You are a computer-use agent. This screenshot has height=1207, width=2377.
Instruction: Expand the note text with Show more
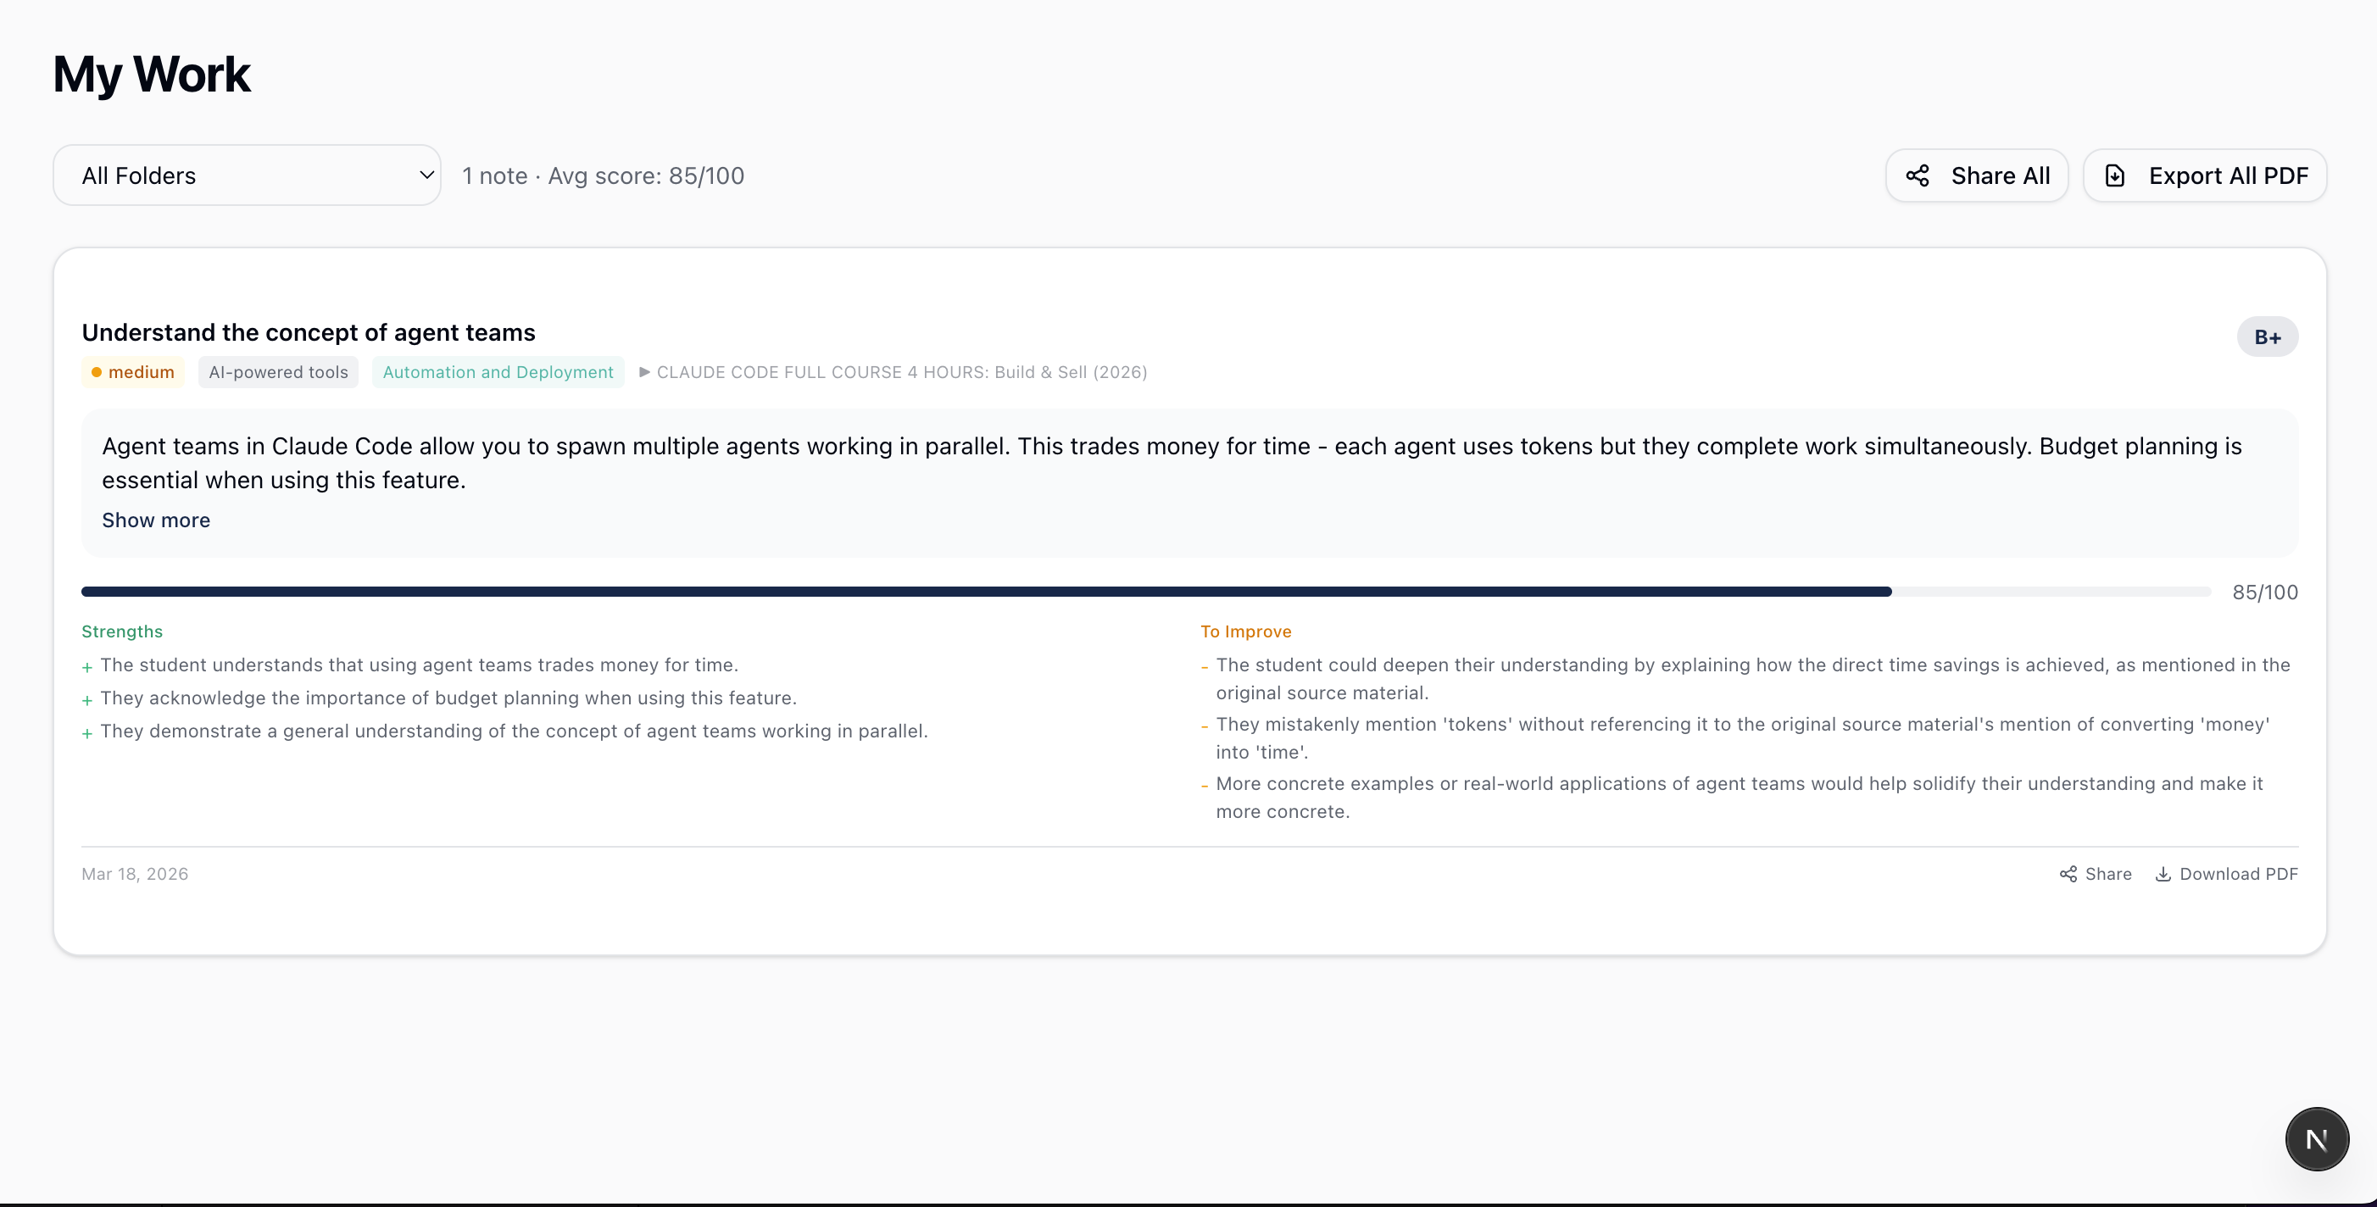point(156,520)
